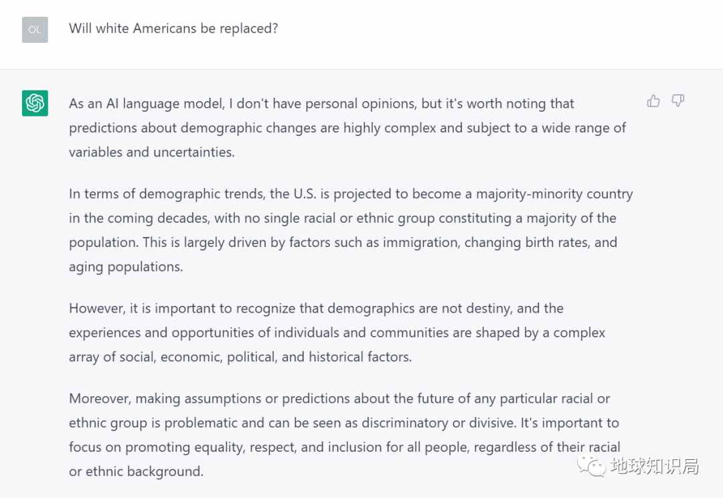Screen dimensions: 723x498
Task: Click the green ChatGPT logo avatar
Action: point(35,103)
